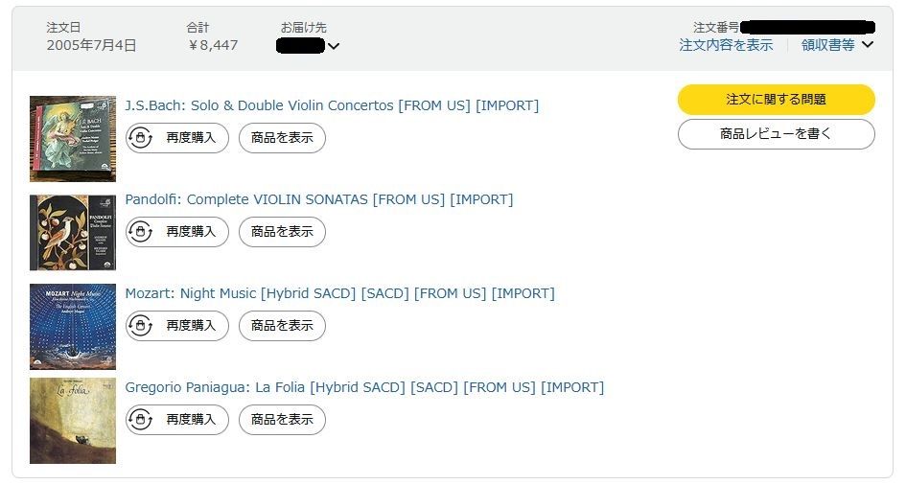Viewport: 906px width, 485px height.
Task: Click 商品を表示 for the Mozart item
Action: coord(282,326)
